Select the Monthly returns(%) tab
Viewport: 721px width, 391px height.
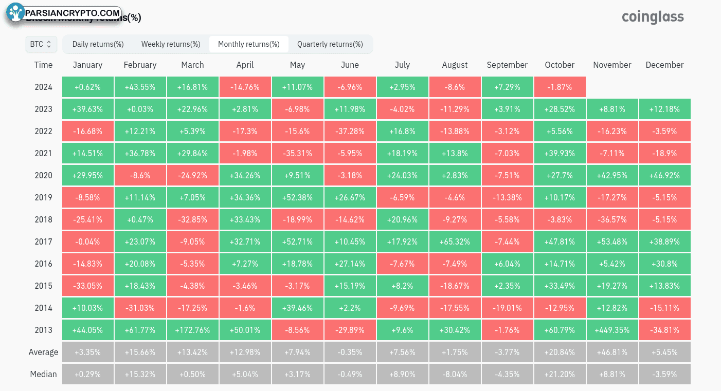click(249, 44)
